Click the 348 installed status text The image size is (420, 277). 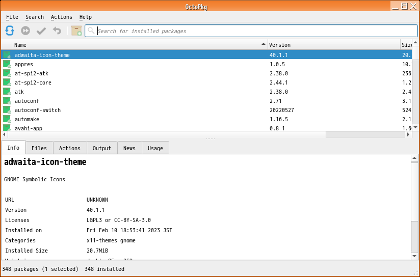point(104,269)
